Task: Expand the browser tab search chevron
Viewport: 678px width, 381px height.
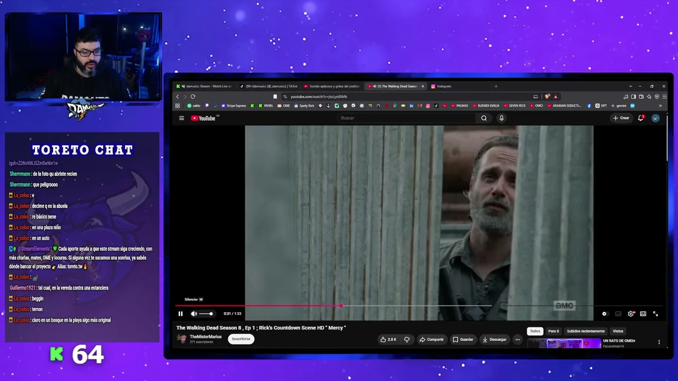Action: pos(630,86)
